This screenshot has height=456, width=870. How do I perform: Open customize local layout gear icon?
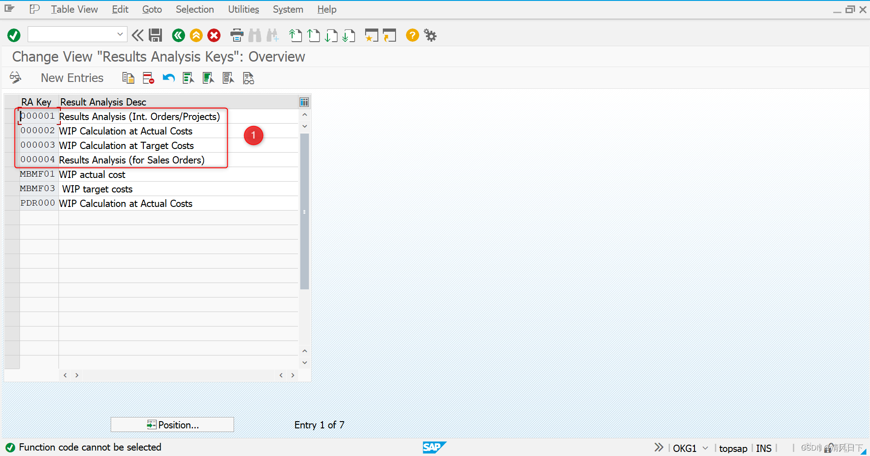coord(430,35)
